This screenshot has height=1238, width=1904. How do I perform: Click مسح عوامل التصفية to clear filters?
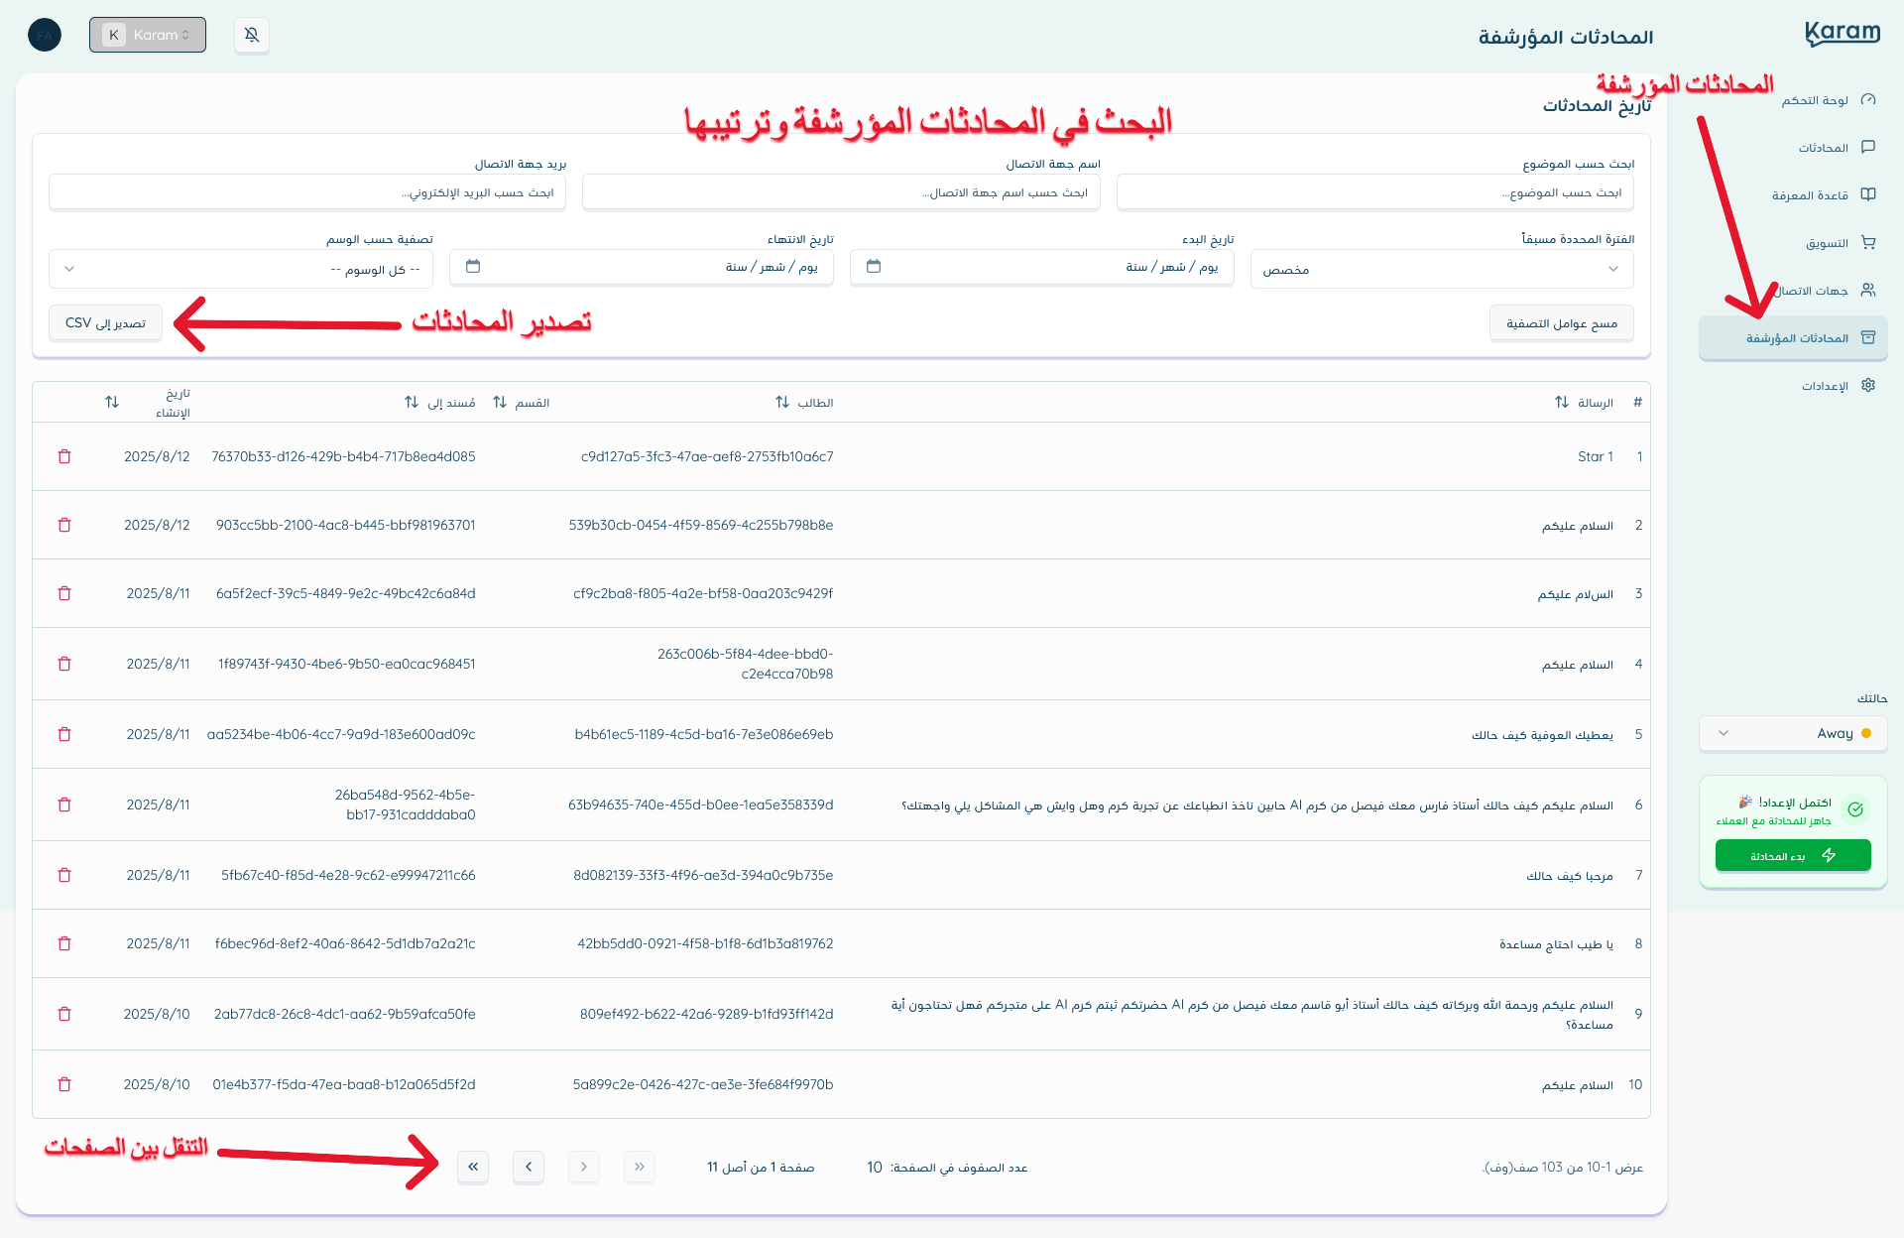click(1561, 322)
